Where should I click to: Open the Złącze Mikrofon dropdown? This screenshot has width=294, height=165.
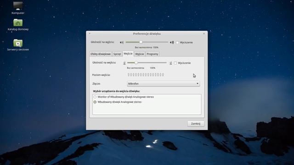(x=164, y=83)
